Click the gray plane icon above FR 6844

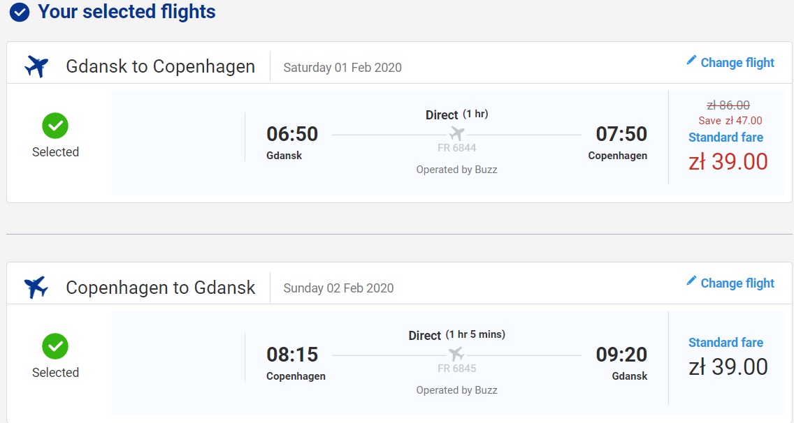tap(456, 133)
